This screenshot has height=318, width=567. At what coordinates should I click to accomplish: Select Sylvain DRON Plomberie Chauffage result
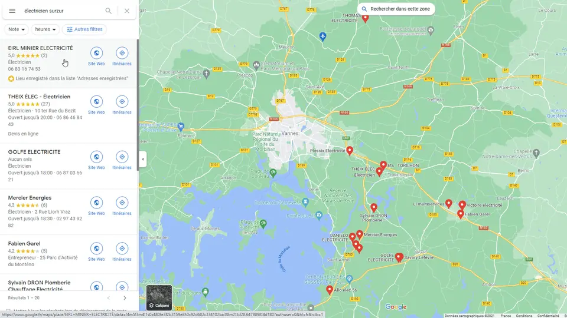click(x=39, y=286)
